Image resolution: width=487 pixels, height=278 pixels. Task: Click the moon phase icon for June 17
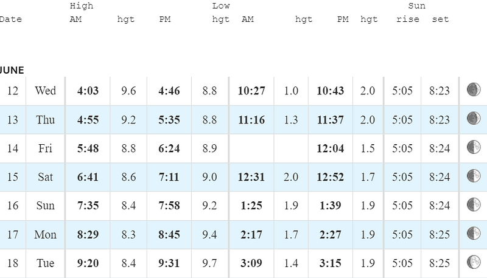click(x=474, y=234)
